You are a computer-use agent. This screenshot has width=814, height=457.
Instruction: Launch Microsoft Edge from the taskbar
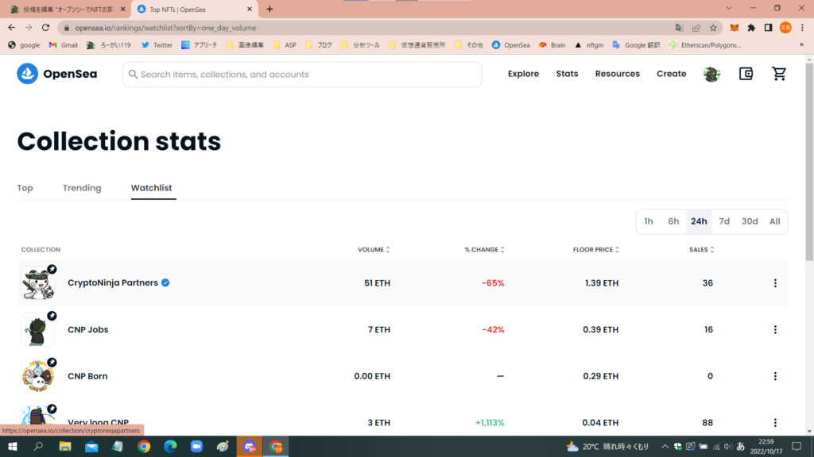(170, 447)
